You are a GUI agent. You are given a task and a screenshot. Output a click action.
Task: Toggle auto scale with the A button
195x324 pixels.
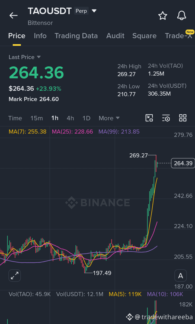(x=181, y=276)
